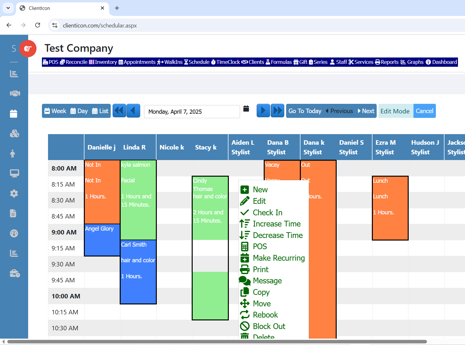
Task: Click the calendar date picker icon
Action: coord(246,109)
